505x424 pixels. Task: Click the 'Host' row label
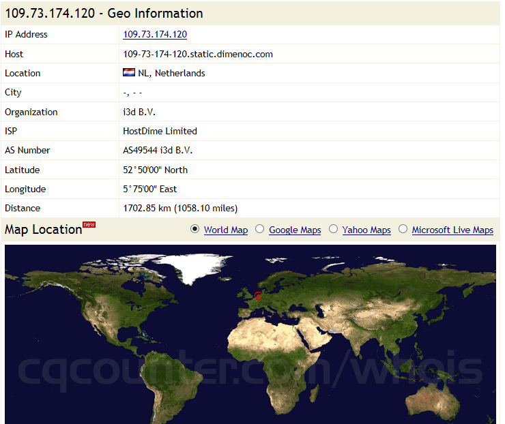point(14,54)
